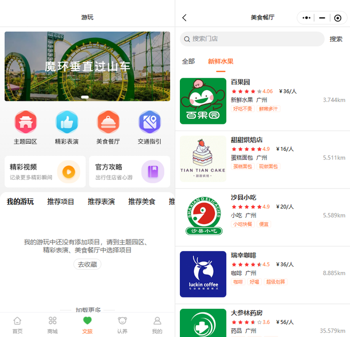The image size is (350, 337).
Task: Select 文旅 heart tab
Action: [87, 325]
